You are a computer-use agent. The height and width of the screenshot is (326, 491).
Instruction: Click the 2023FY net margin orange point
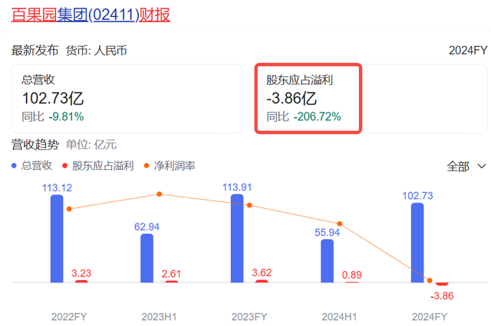(x=249, y=205)
